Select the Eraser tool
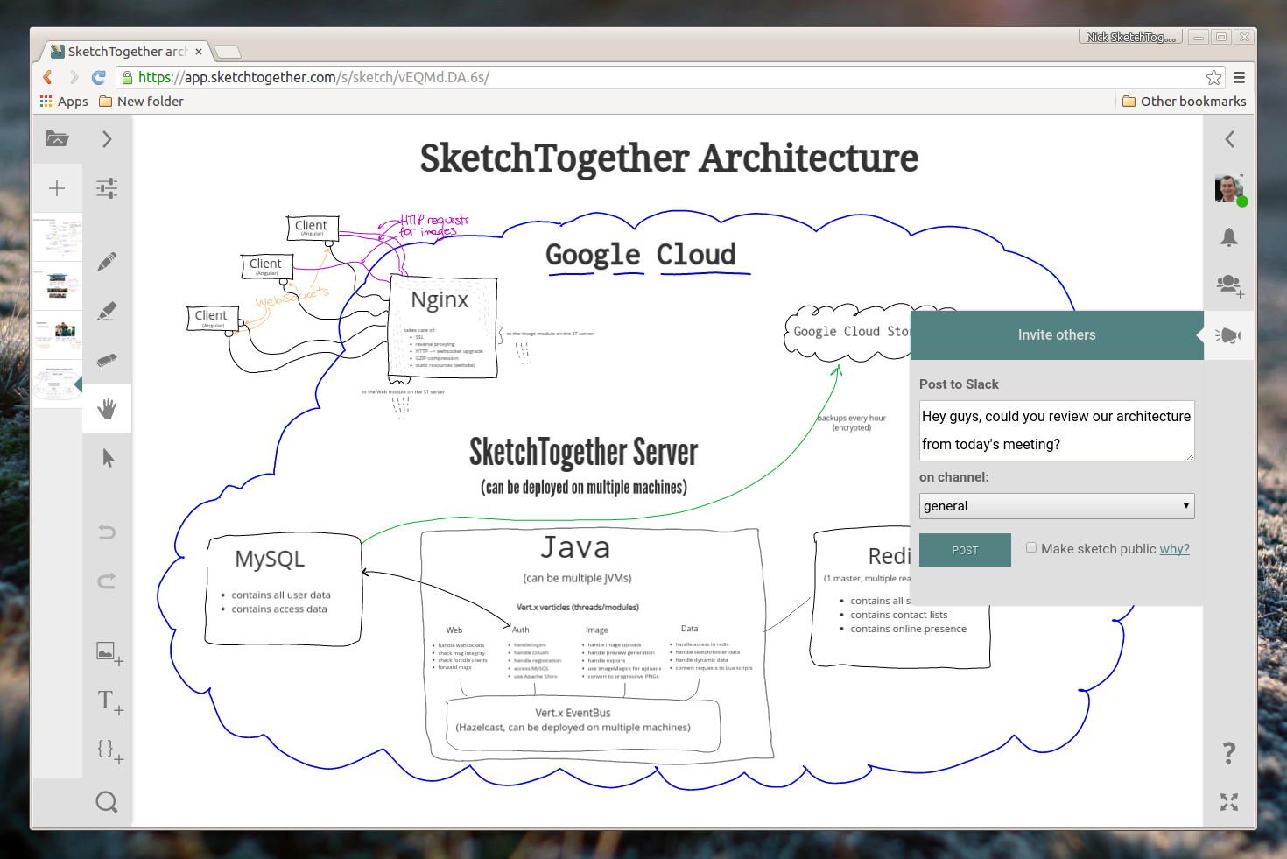The width and height of the screenshot is (1287, 859). (x=107, y=360)
